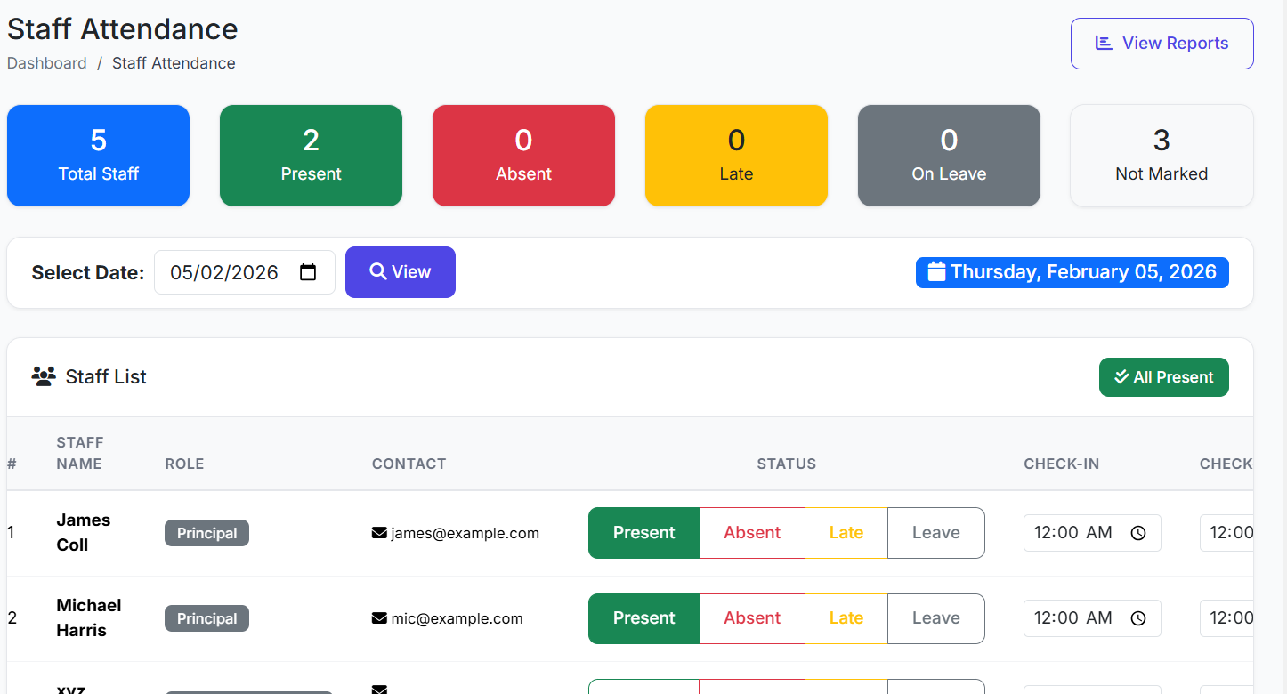This screenshot has width=1287, height=694.
Task: Set Michael Harris status to Late
Action: (846, 618)
